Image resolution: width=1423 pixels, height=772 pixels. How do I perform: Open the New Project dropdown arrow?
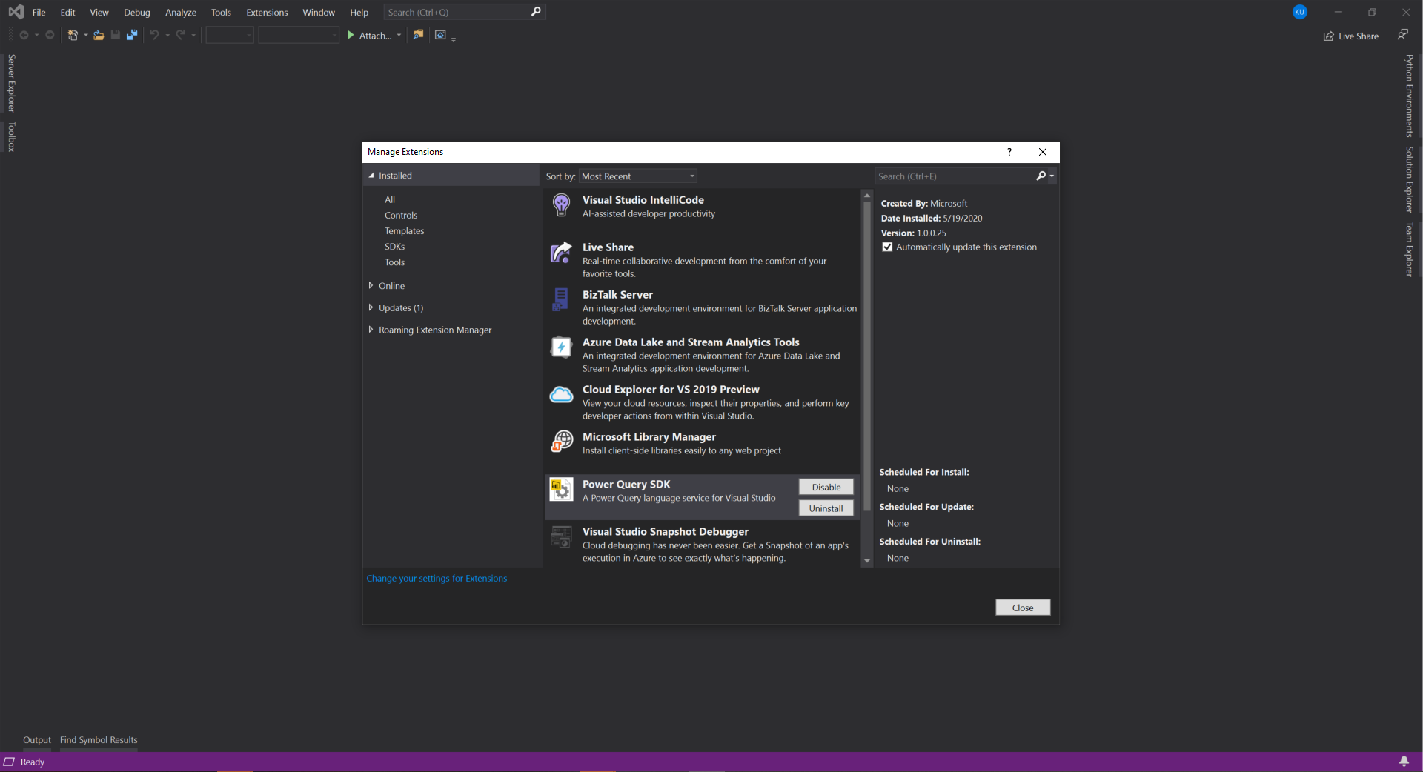85,35
